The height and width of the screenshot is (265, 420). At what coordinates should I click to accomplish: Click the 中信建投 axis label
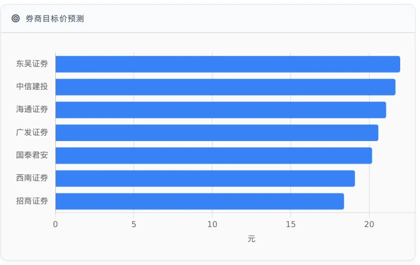[x=32, y=87]
